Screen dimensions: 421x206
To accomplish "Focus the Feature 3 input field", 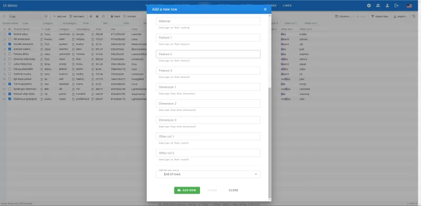I will tap(208, 70).
